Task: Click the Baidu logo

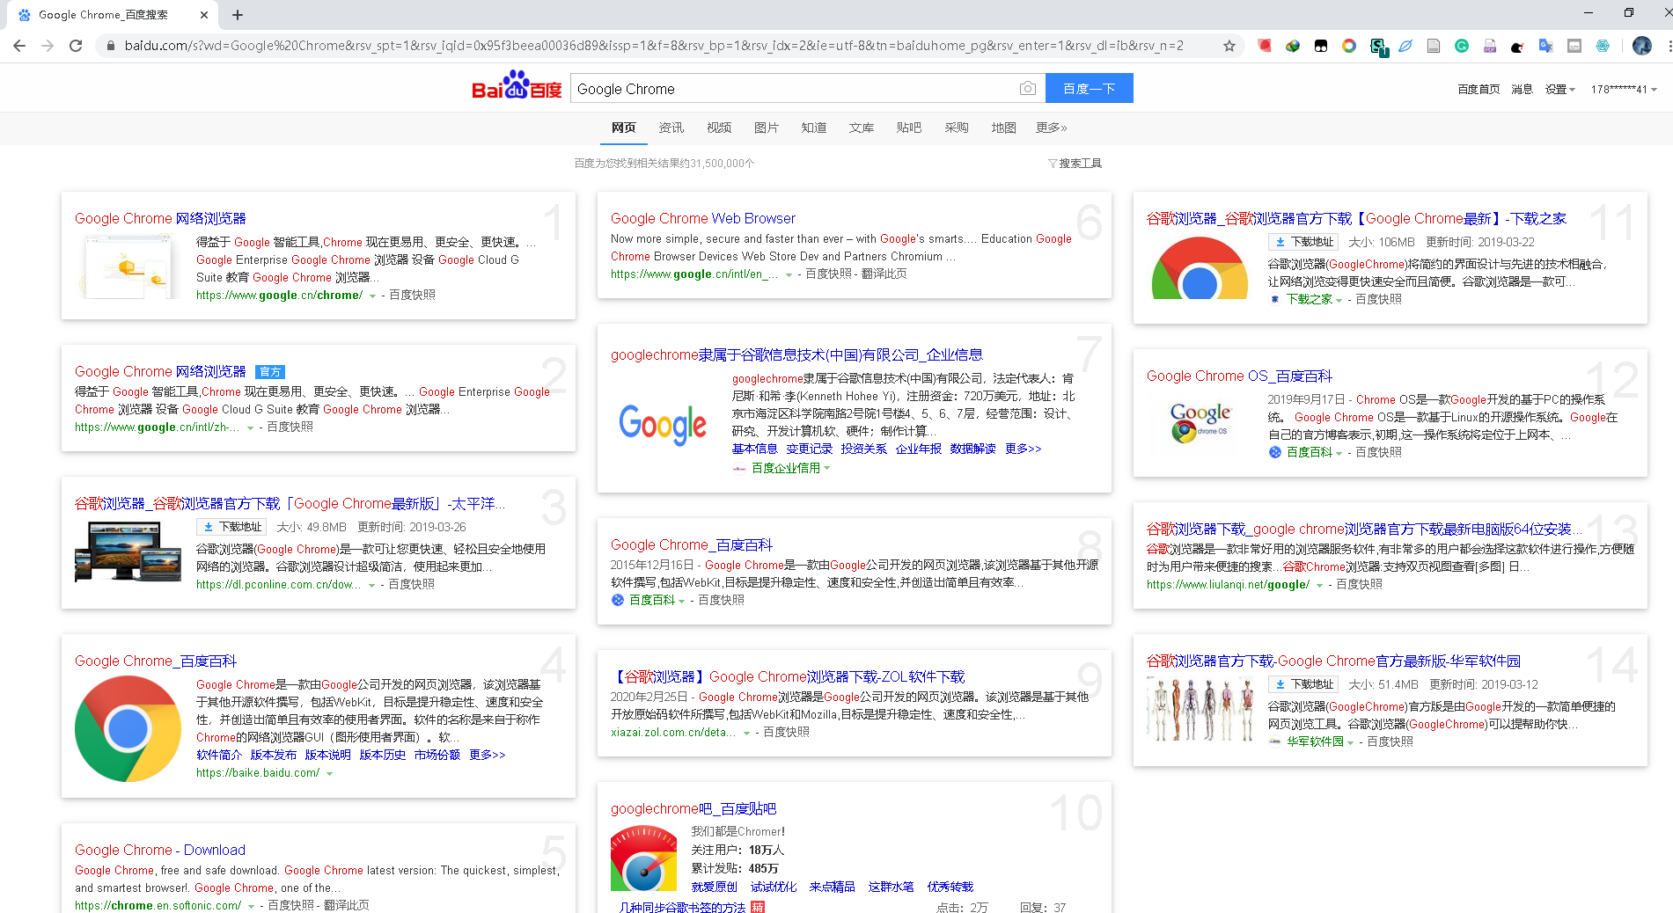Action: click(517, 85)
